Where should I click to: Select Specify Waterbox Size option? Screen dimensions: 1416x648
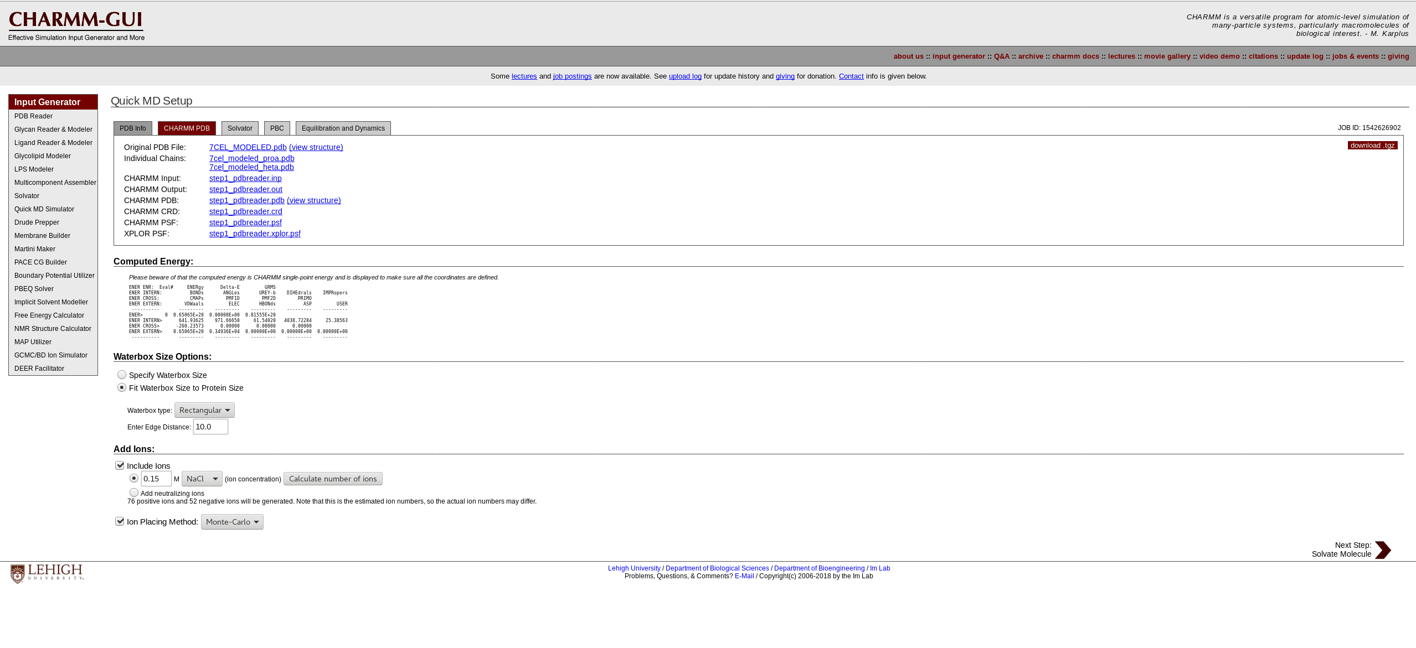pyautogui.click(x=122, y=375)
